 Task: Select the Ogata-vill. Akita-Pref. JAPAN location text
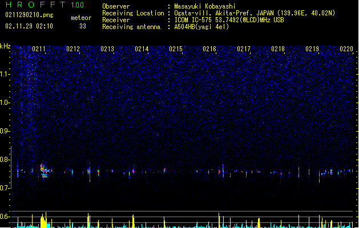[255, 13]
